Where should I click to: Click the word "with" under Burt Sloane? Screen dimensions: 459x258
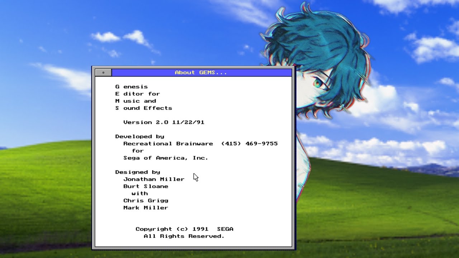coord(139,193)
